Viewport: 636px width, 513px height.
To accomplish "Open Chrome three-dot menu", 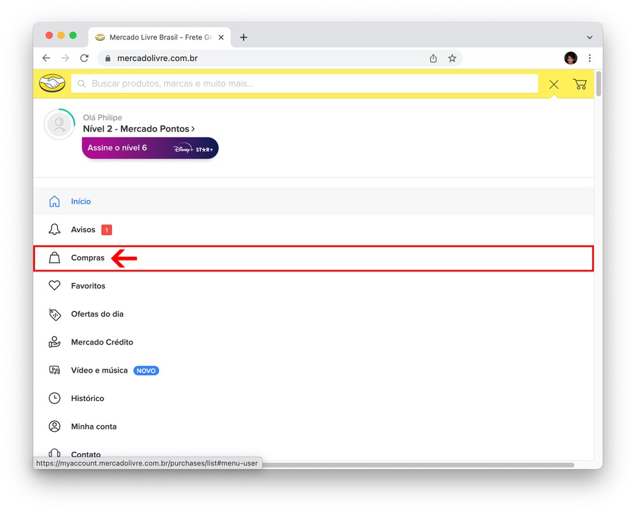I will tap(590, 58).
